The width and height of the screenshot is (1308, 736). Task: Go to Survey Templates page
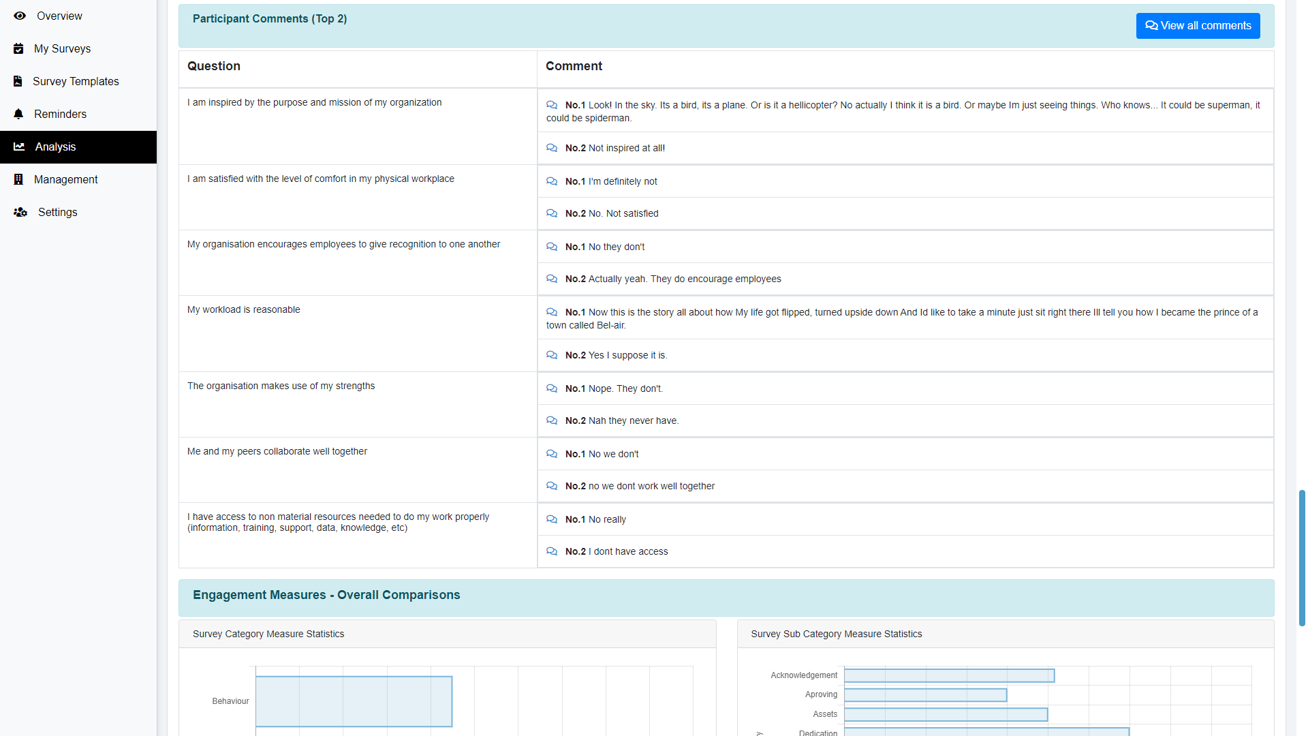pos(78,81)
